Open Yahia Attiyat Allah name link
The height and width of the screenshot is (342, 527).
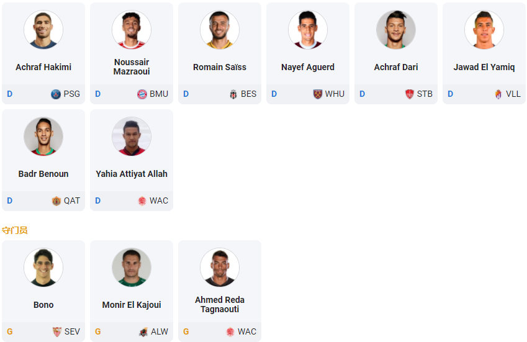coord(132,174)
